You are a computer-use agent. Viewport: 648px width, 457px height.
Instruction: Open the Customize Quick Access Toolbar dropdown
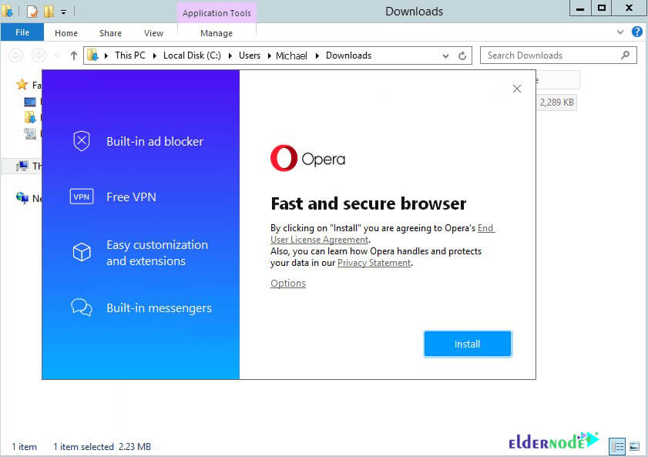pyautogui.click(x=64, y=12)
